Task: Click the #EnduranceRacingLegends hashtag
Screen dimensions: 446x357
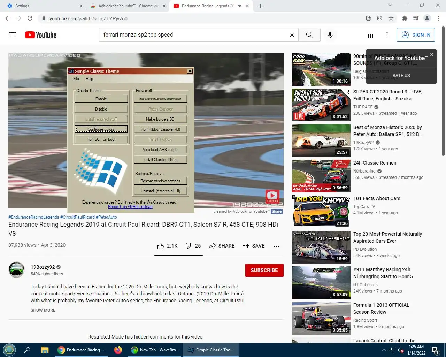Action: tap(34, 217)
